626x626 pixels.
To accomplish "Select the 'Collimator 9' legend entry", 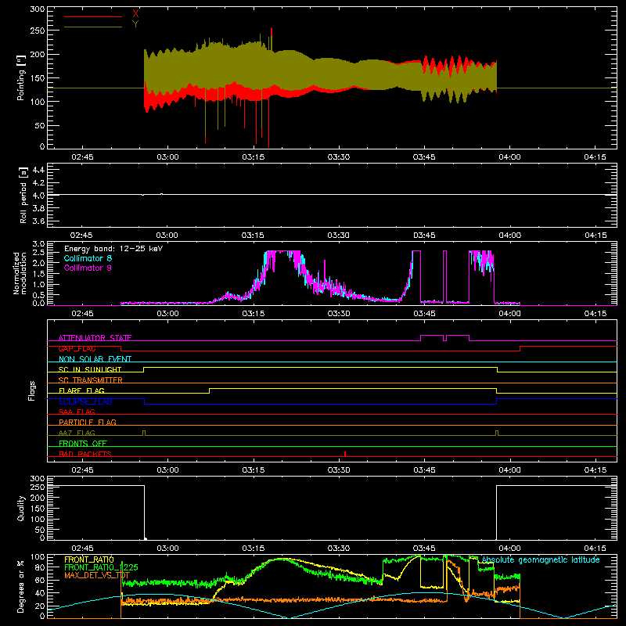I will (x=88, y=268).
